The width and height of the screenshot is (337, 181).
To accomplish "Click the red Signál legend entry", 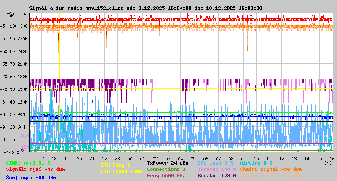I will pyautogui.click(x=35, y=169).
